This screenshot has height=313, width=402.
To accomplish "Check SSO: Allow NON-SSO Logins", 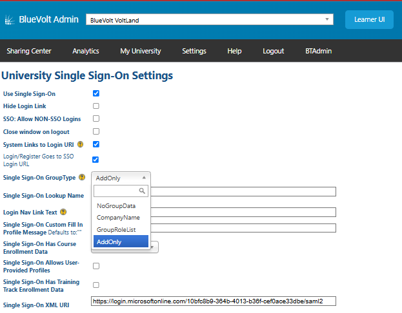I will (96, 119).
